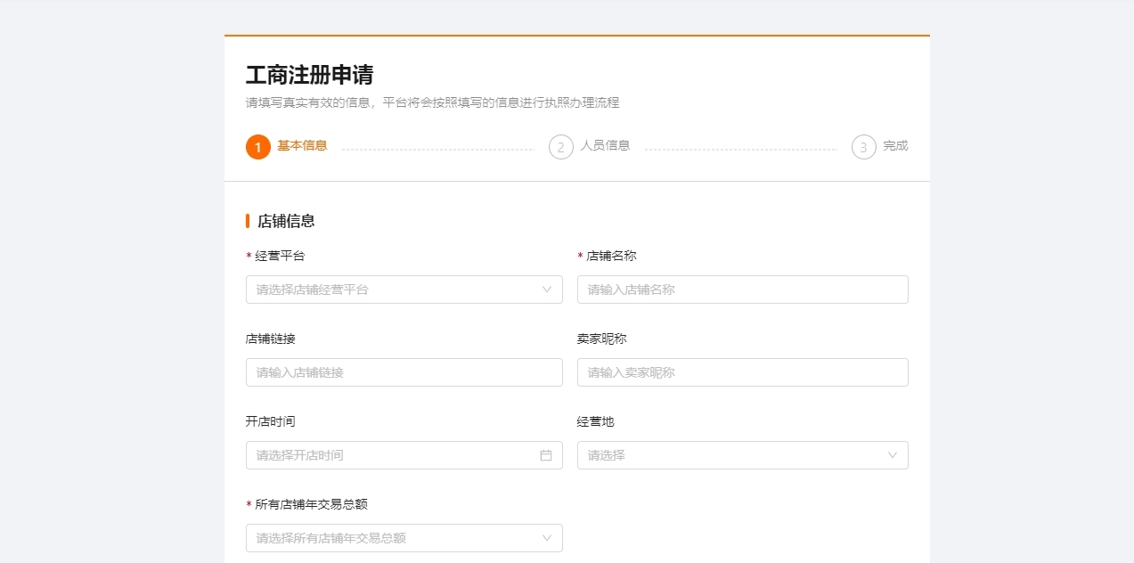1134x563 pixels.
Task: Go to the 人员信息 step label
Action: 605,146
